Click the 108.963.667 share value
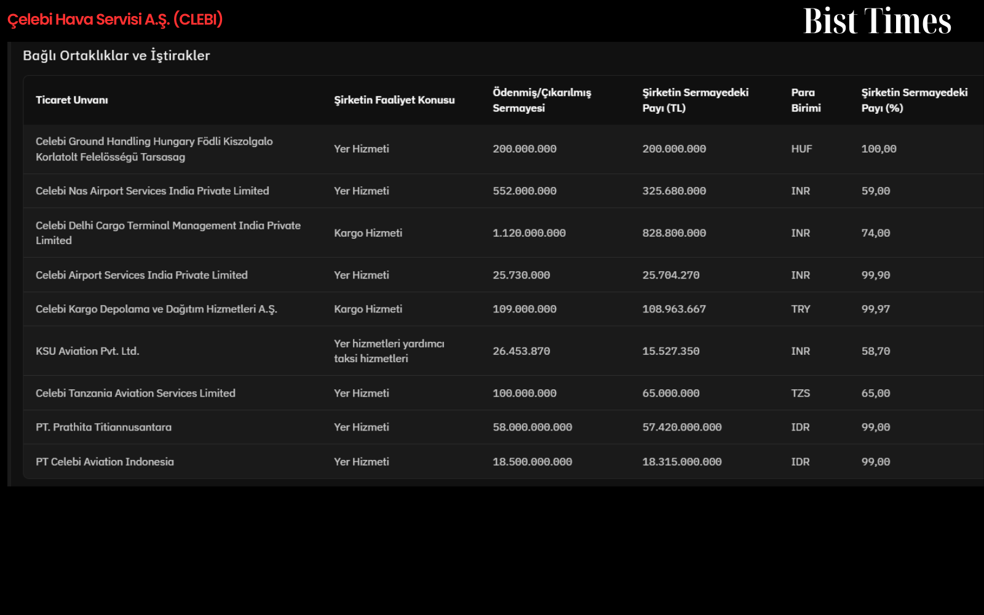Screen dimensions: 984x615 (x=674, y=309)
